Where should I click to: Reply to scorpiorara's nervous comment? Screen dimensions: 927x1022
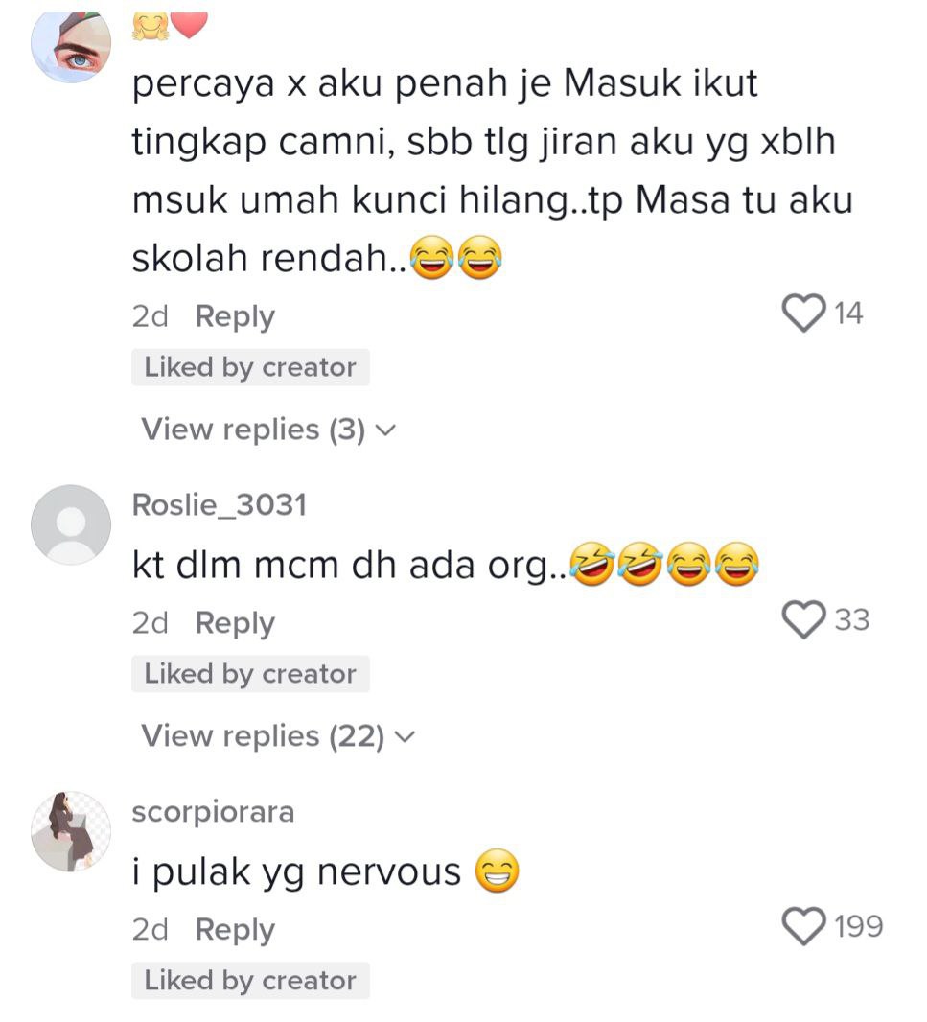point(235,930)
